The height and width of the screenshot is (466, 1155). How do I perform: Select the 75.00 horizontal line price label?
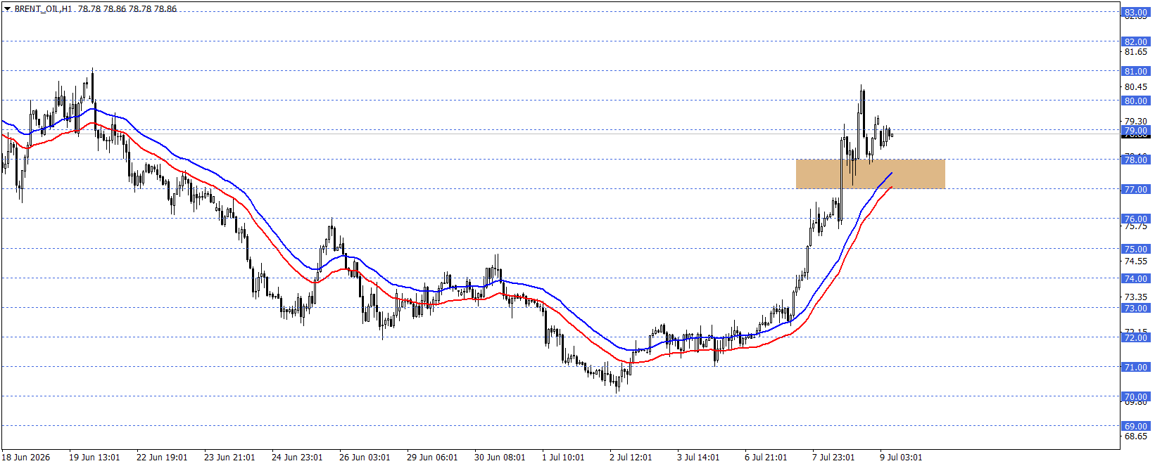coord(1135,249)
